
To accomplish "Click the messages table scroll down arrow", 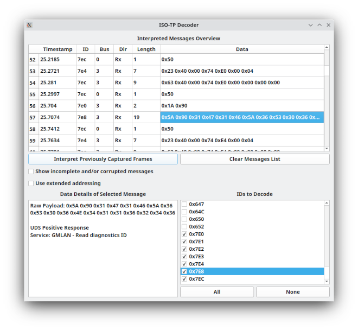I will [x=327, y=149].
